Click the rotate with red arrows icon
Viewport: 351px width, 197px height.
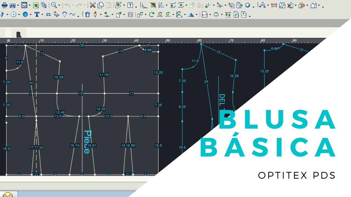[160, 15]
